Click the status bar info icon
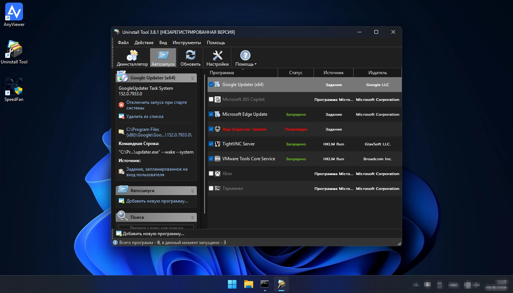Viewport: 513px width, 293px height. tap(115, 243)
